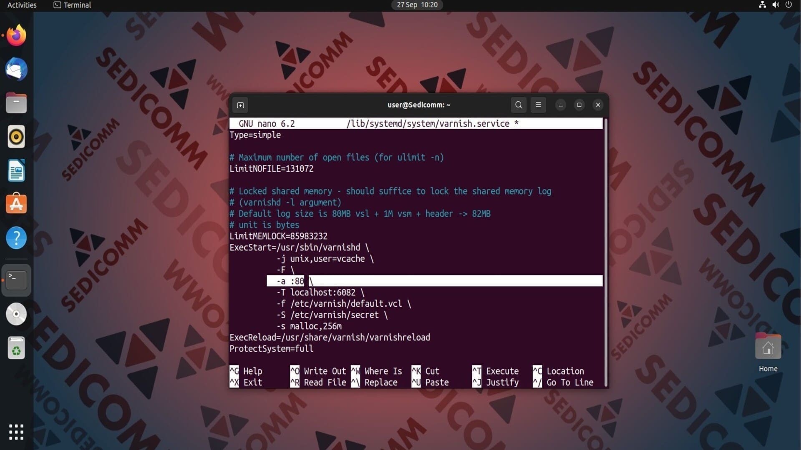Click the '^U Paste' shortcut
Viewport: 801px width, 450px height.
(430, 382)
